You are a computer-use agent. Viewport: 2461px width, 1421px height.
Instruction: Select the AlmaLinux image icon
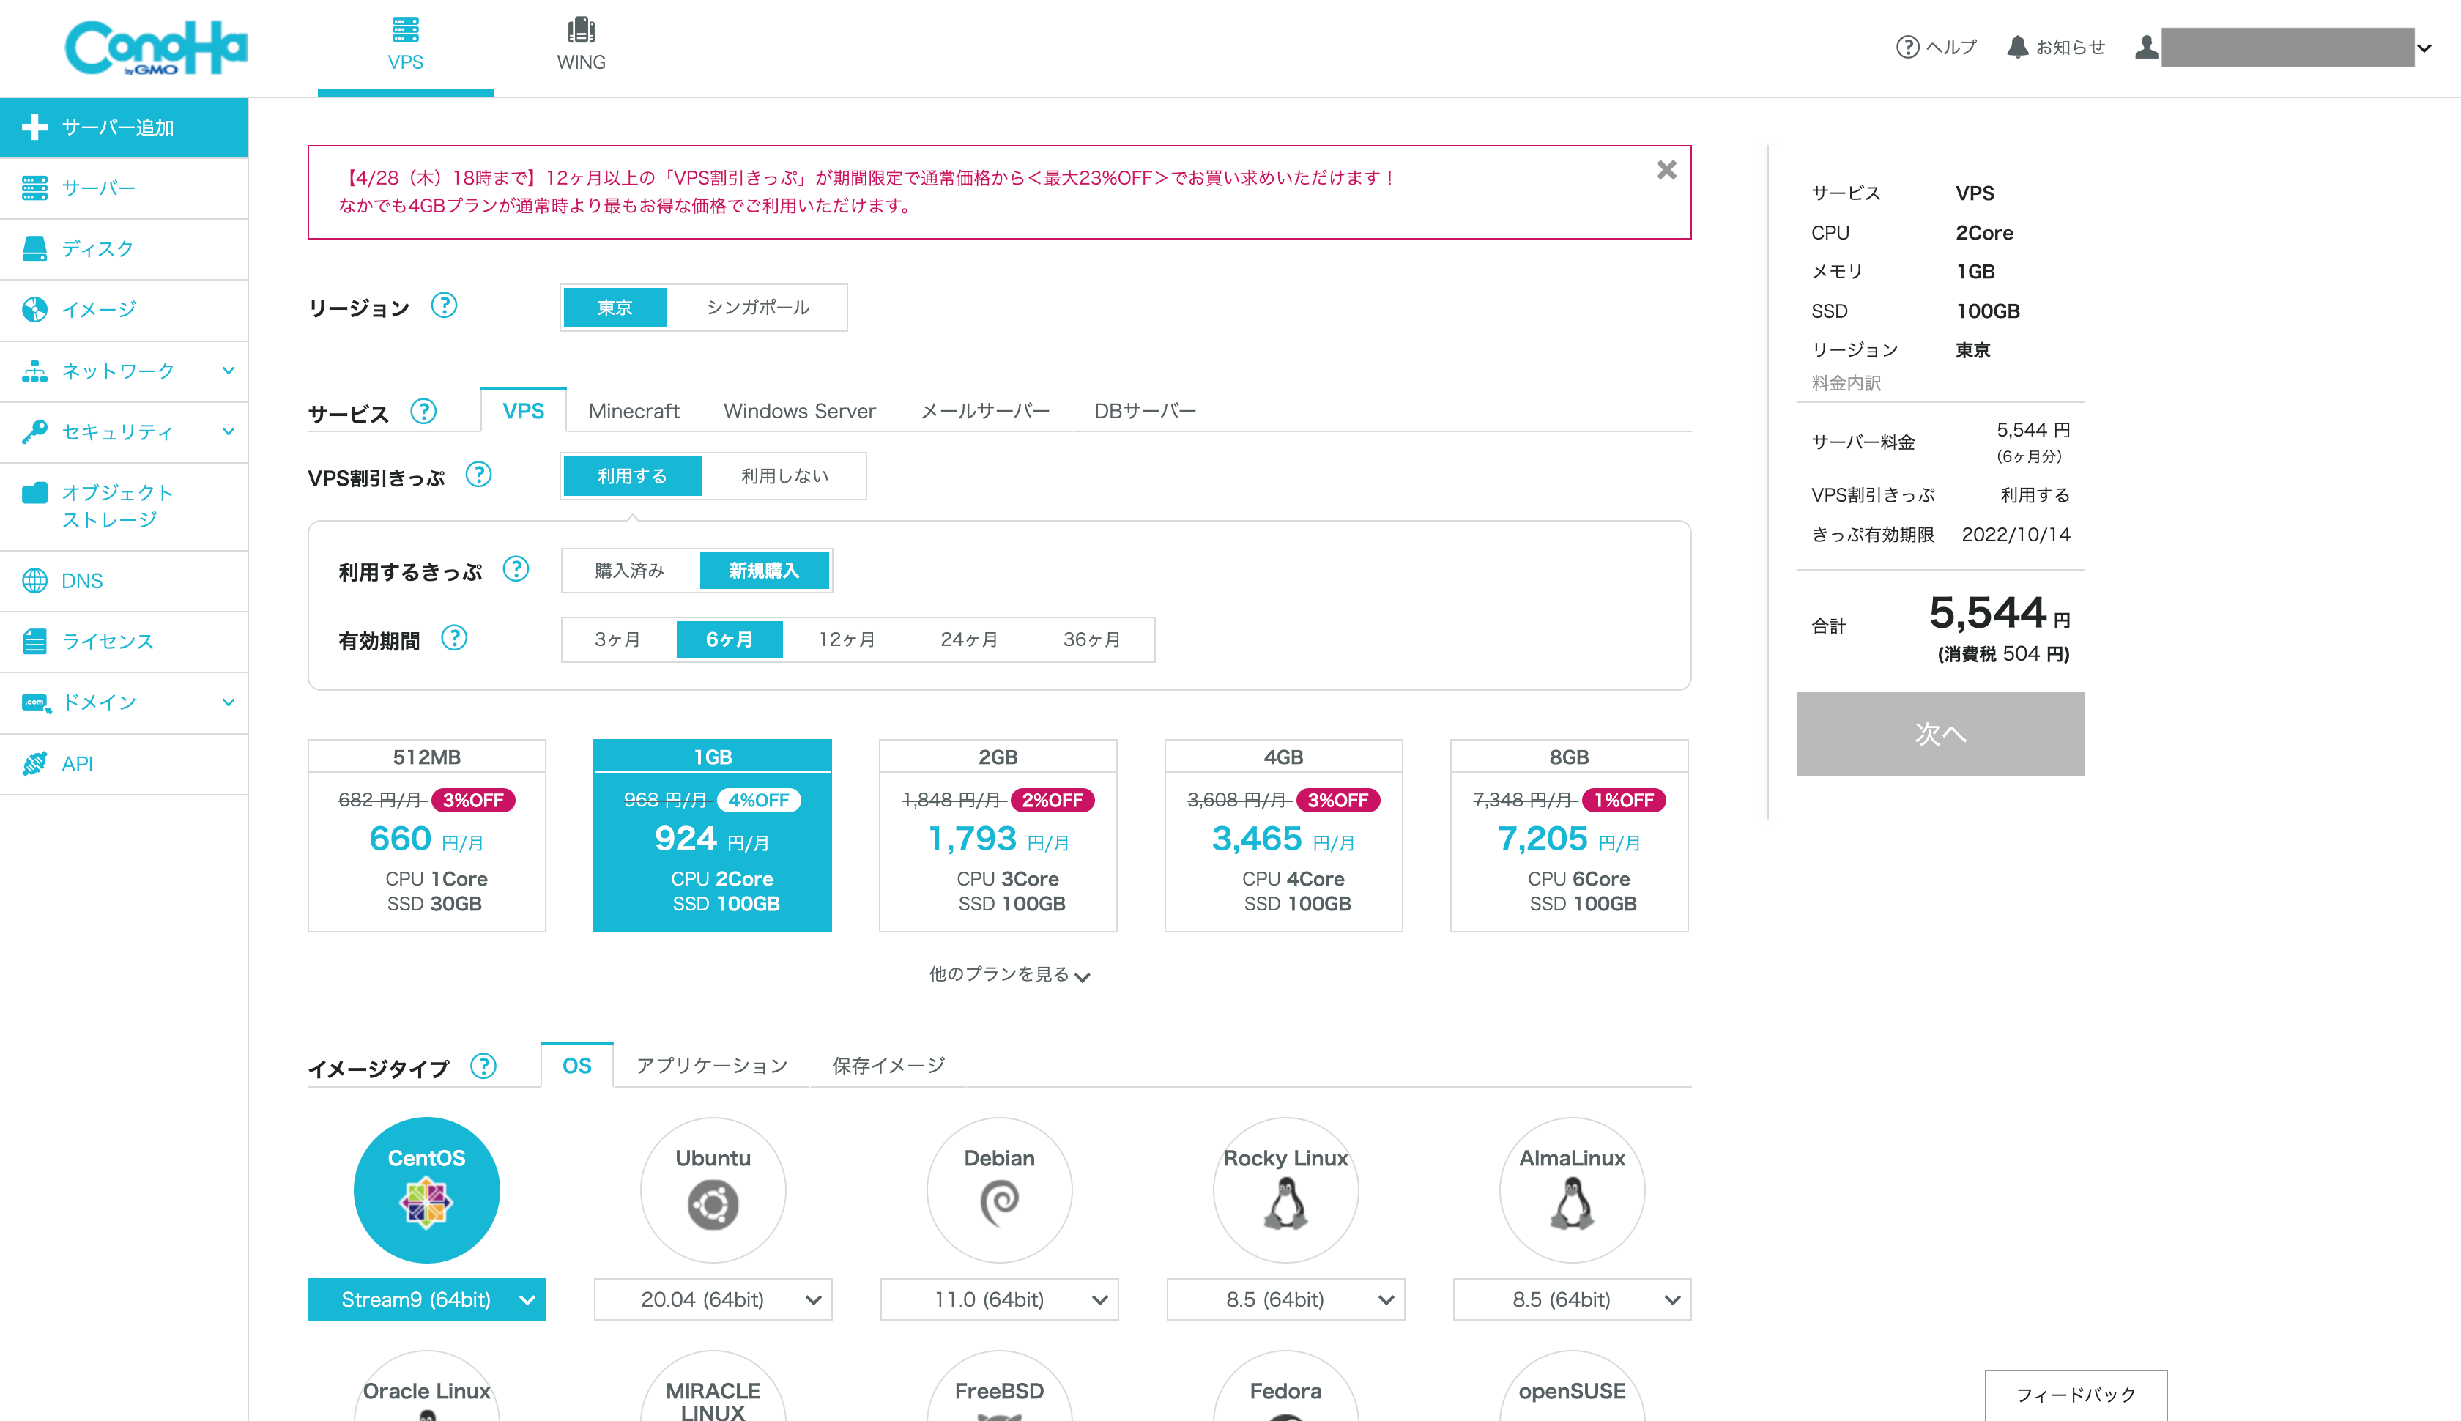(1572, 1190)
